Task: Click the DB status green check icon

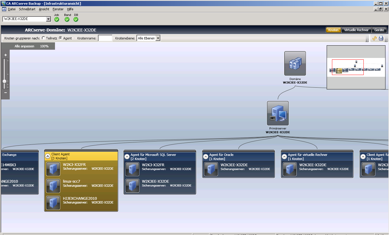Action: click(x=76, y=19)
